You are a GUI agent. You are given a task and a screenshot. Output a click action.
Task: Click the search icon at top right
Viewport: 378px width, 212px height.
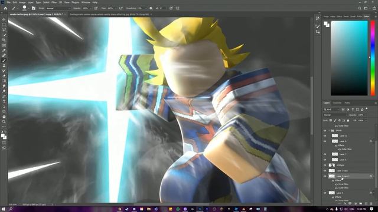(x=360, y=8)
